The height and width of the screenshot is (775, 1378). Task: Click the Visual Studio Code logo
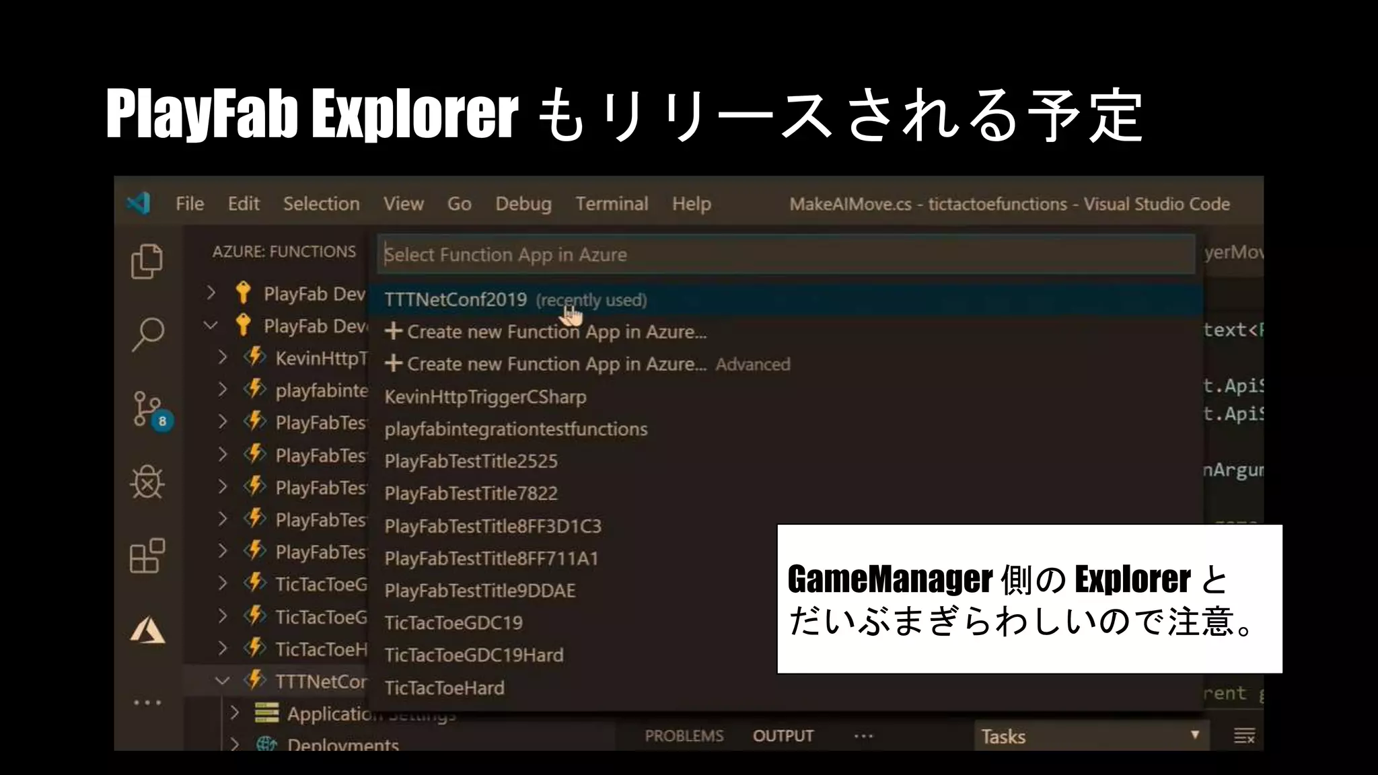click(x=139, y=203)
